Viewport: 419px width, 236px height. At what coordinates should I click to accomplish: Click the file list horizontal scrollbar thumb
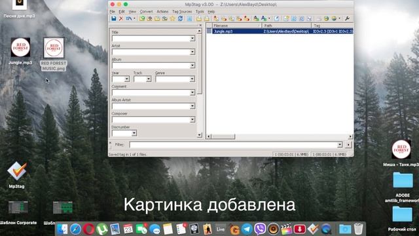[x=223, y=136]
